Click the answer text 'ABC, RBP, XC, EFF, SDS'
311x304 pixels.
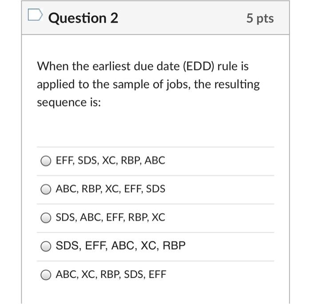(x=110, y=189)
